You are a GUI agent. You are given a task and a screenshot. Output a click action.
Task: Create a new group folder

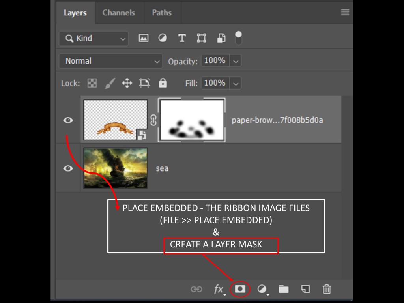(x=283, y=290)
